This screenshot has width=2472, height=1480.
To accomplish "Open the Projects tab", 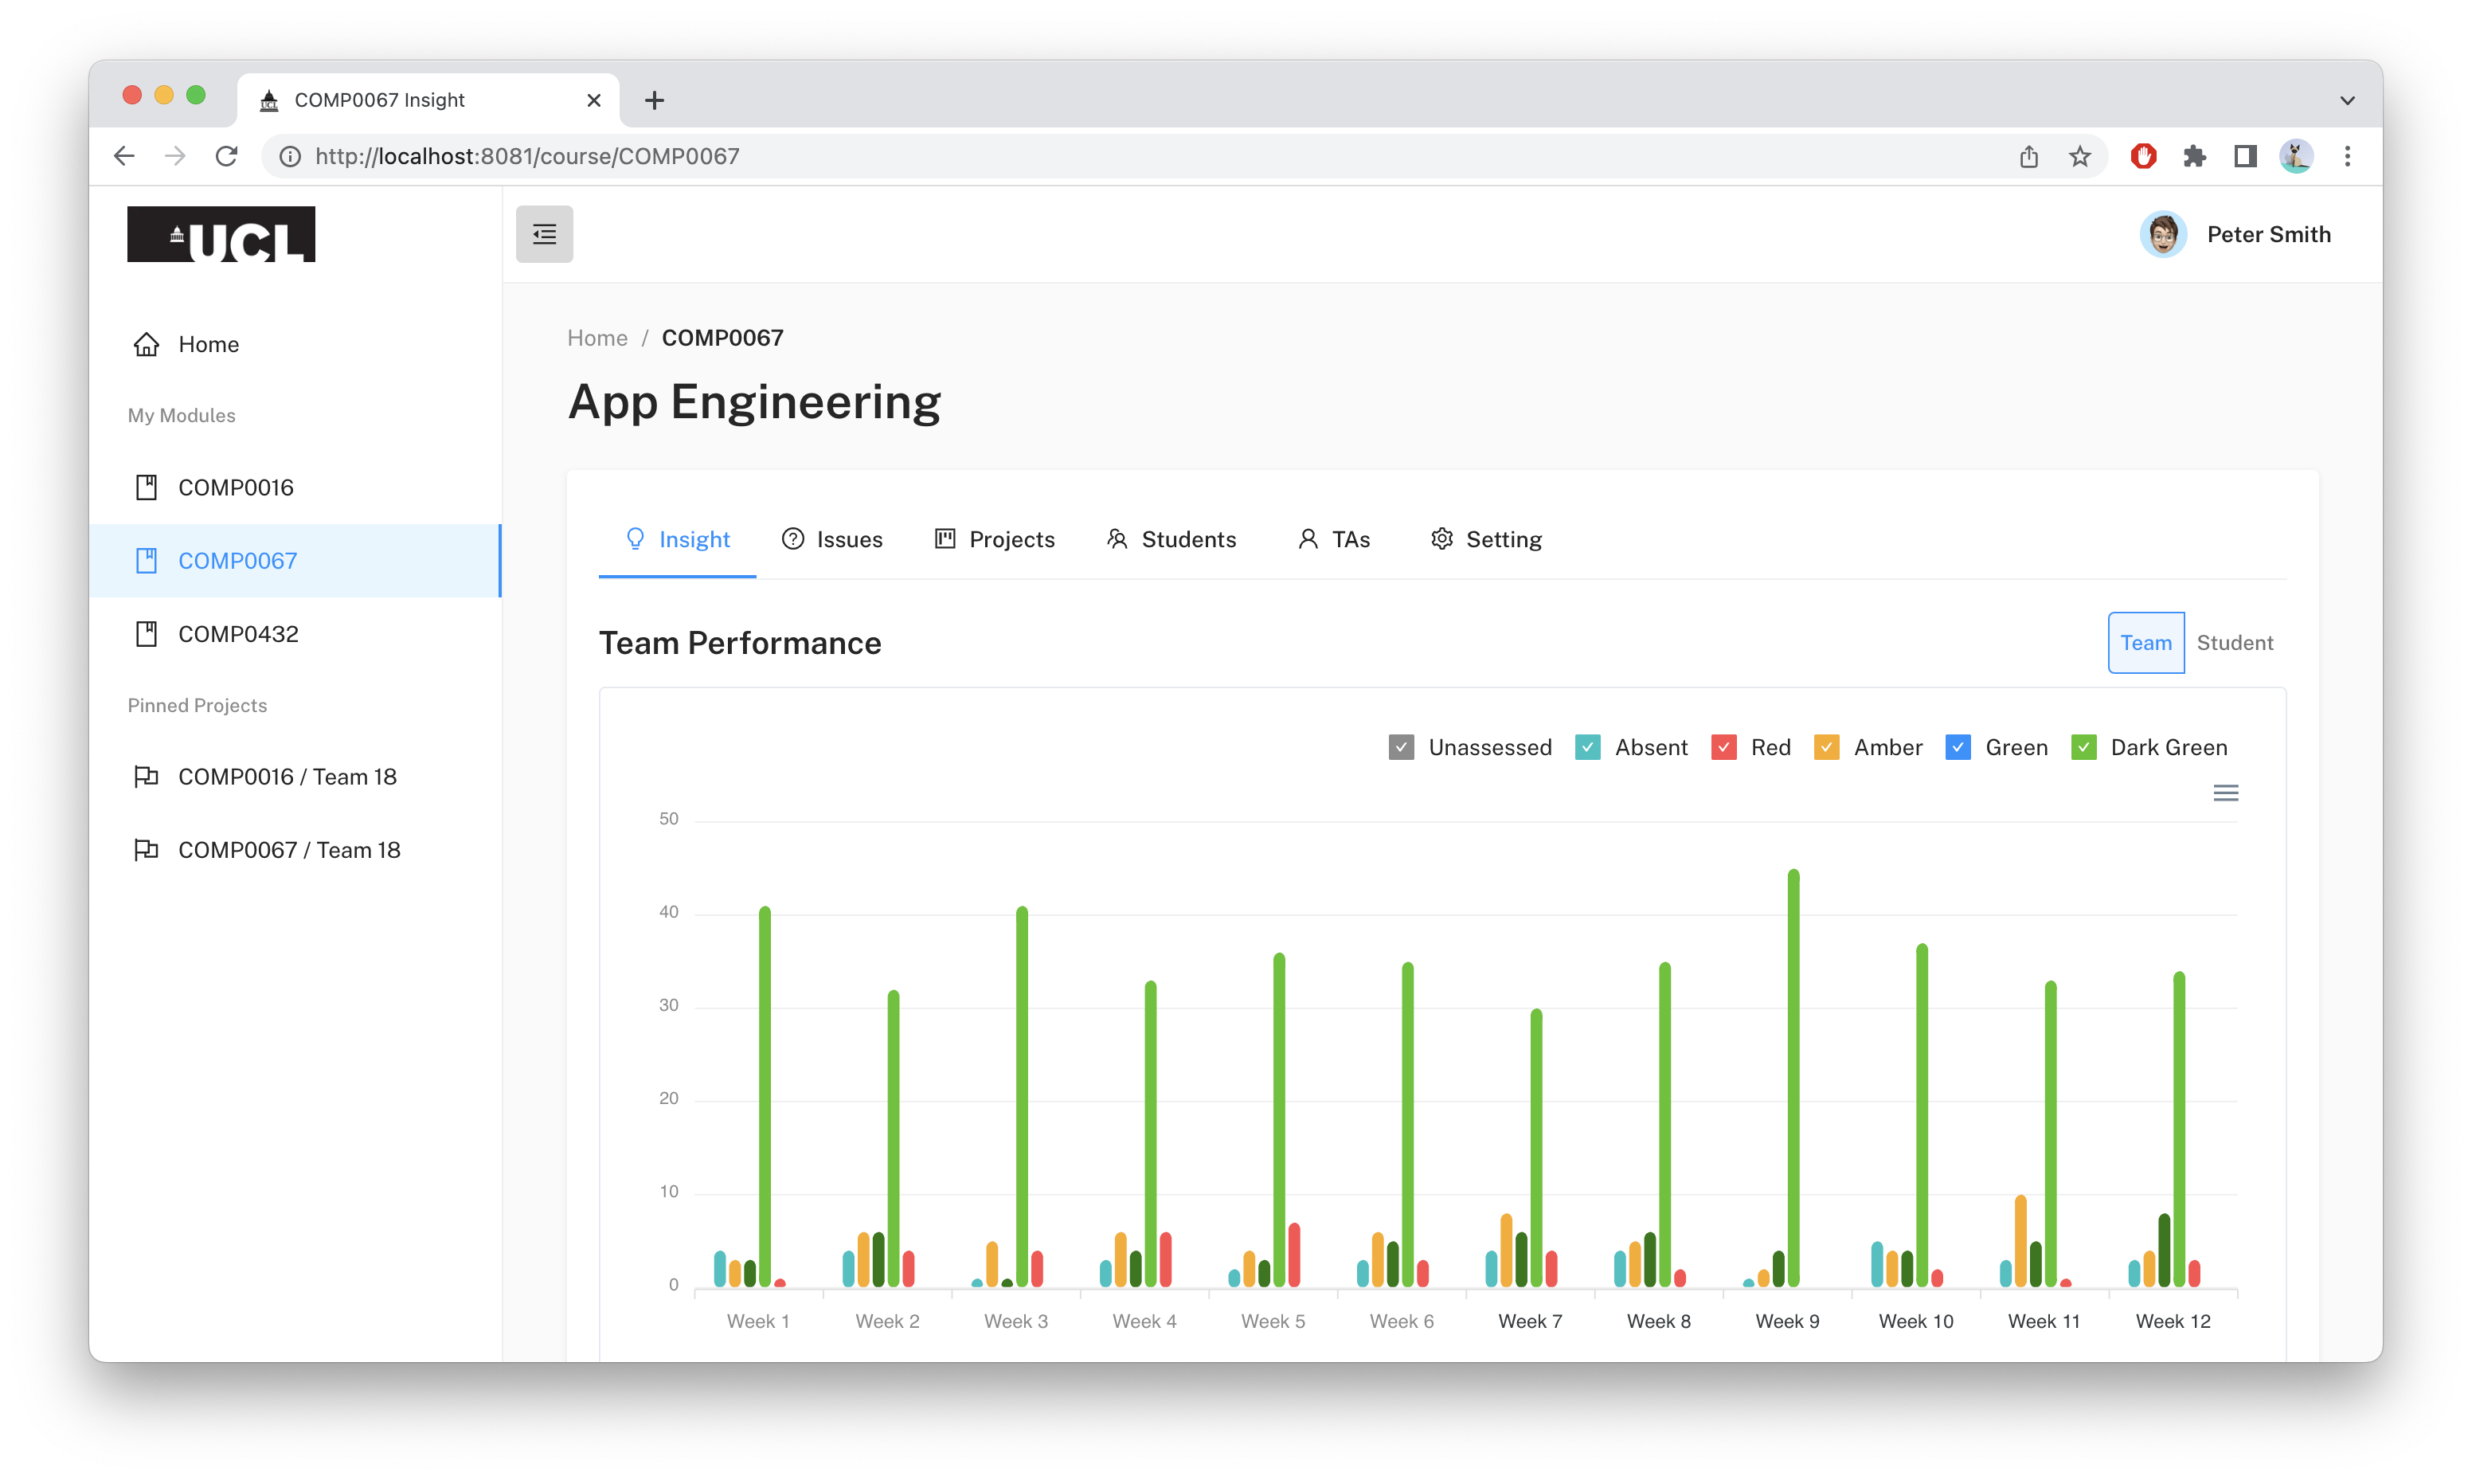I will pos(995,539).
